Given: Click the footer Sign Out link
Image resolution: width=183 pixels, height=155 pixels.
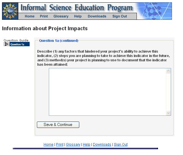Looking at the screenshot, I should (121, 145).
